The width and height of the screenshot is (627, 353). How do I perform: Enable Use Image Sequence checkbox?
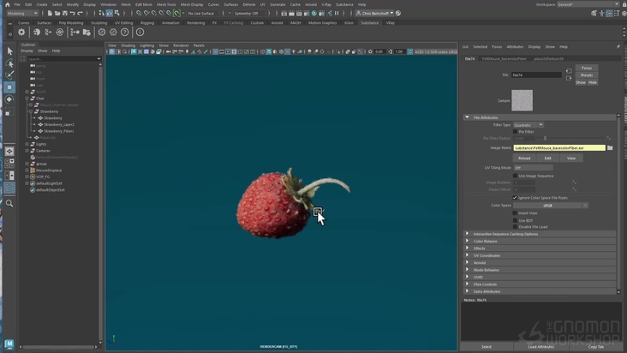coord(515,176)
